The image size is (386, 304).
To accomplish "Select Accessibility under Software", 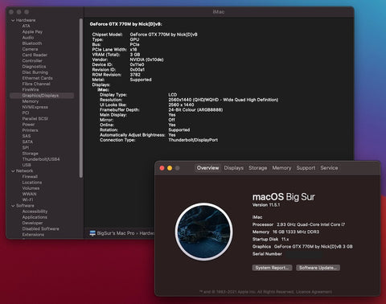I will pos(35,212).
